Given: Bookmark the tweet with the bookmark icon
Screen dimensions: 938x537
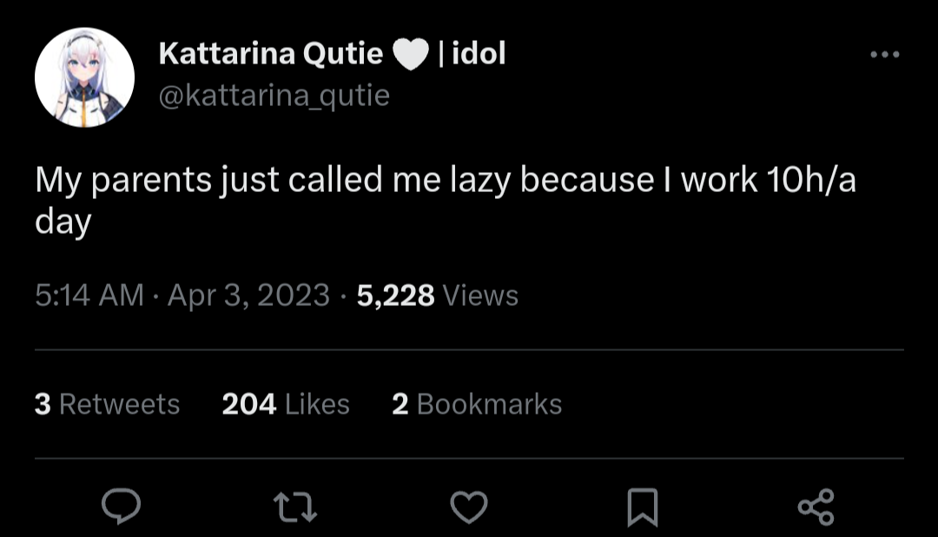Looking at the screenshot, I should 643,507.
